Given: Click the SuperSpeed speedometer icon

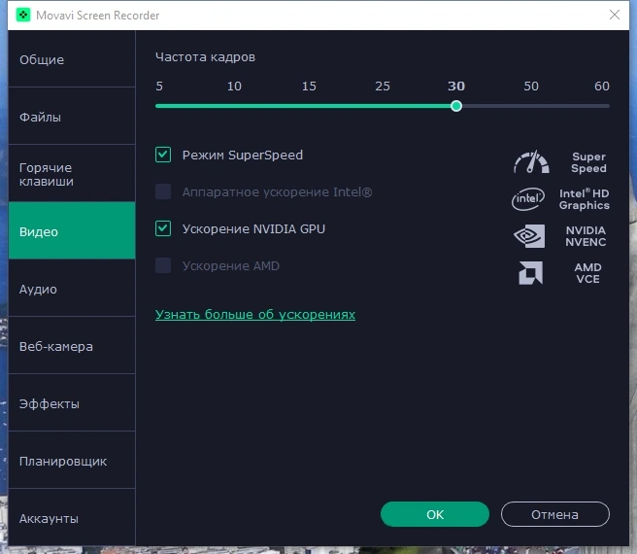Looking at the screenshot, I should [x=531, y=162].
